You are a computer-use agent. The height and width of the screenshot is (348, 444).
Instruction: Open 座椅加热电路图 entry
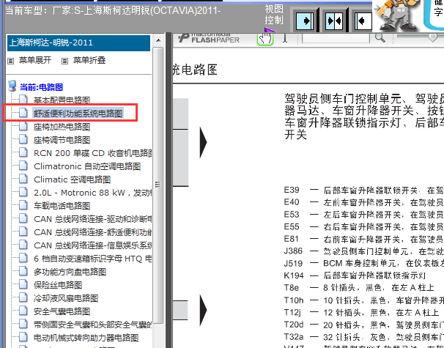[x=62, y=127]
